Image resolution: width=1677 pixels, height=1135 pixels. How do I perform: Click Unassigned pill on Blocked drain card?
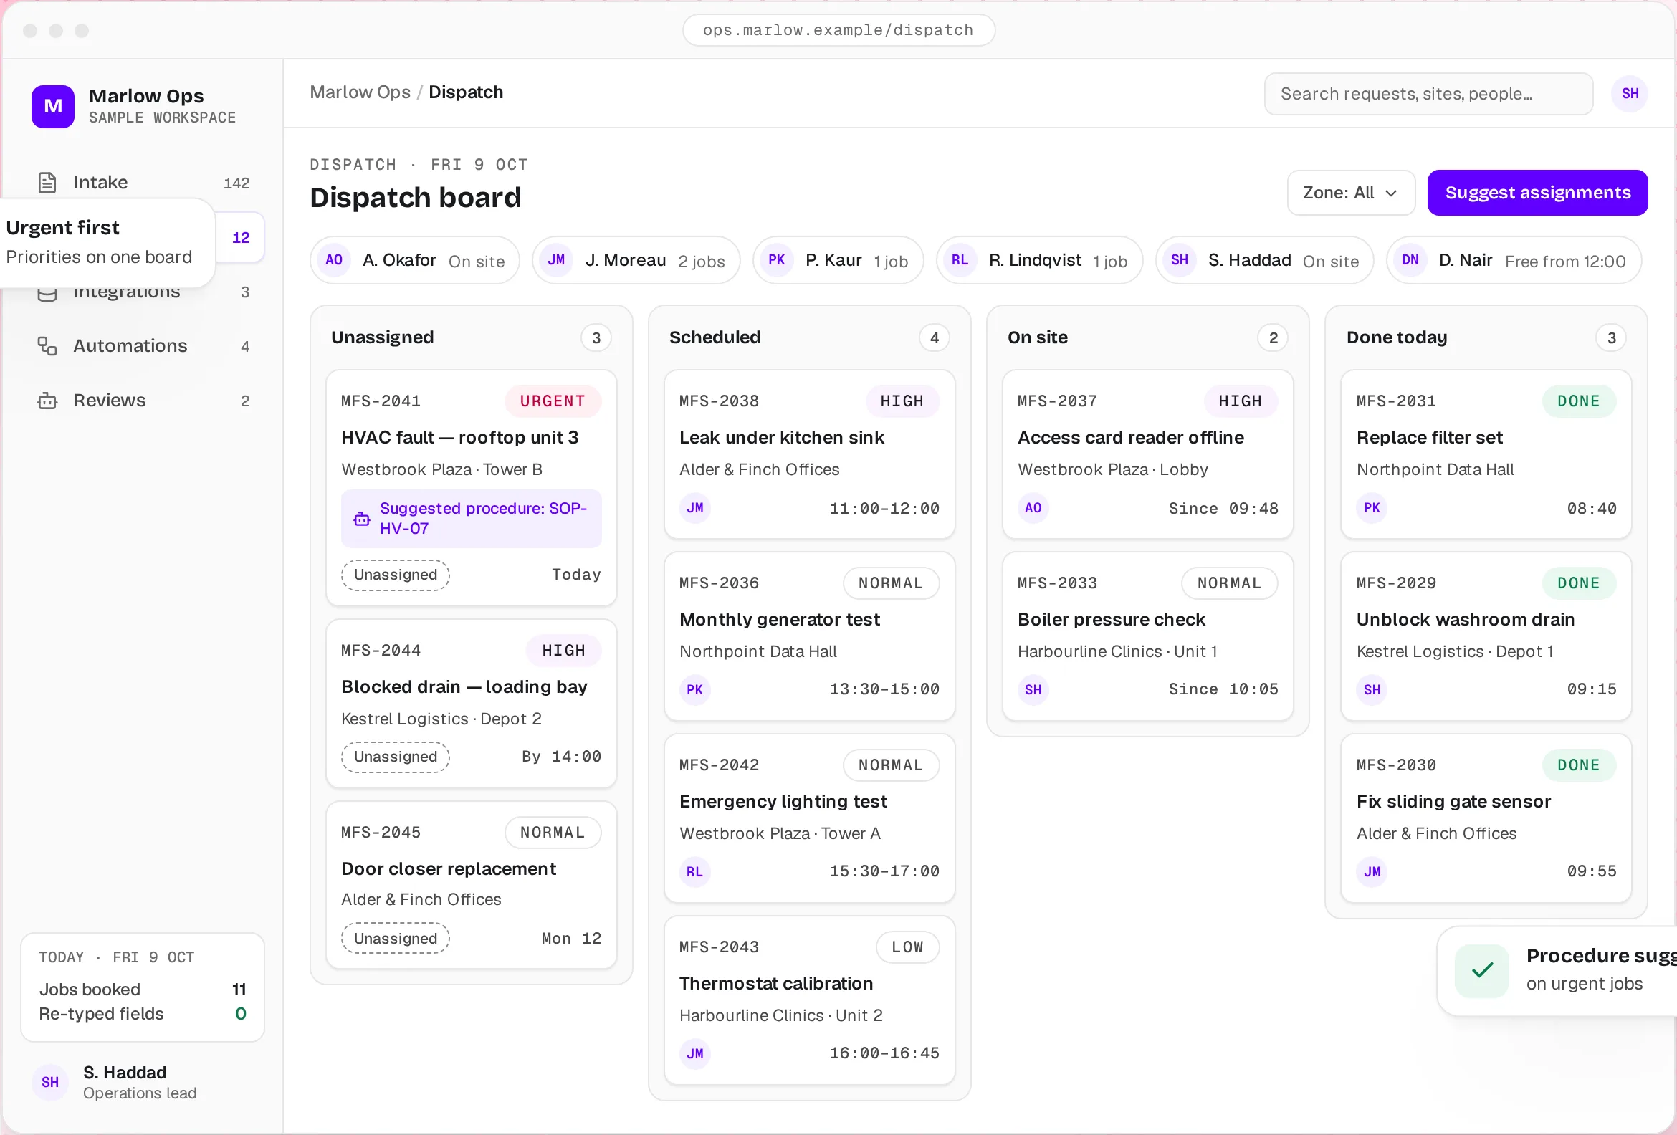396,757
